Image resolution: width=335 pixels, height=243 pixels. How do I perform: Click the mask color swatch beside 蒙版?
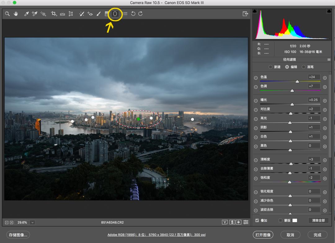point(295,220)
